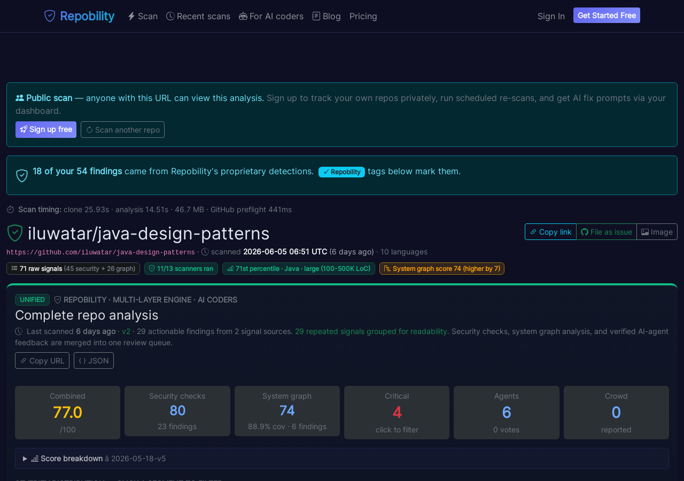Open the Repobility home link text
Viewport: 684px width, 481px height.
click(87, 16)
